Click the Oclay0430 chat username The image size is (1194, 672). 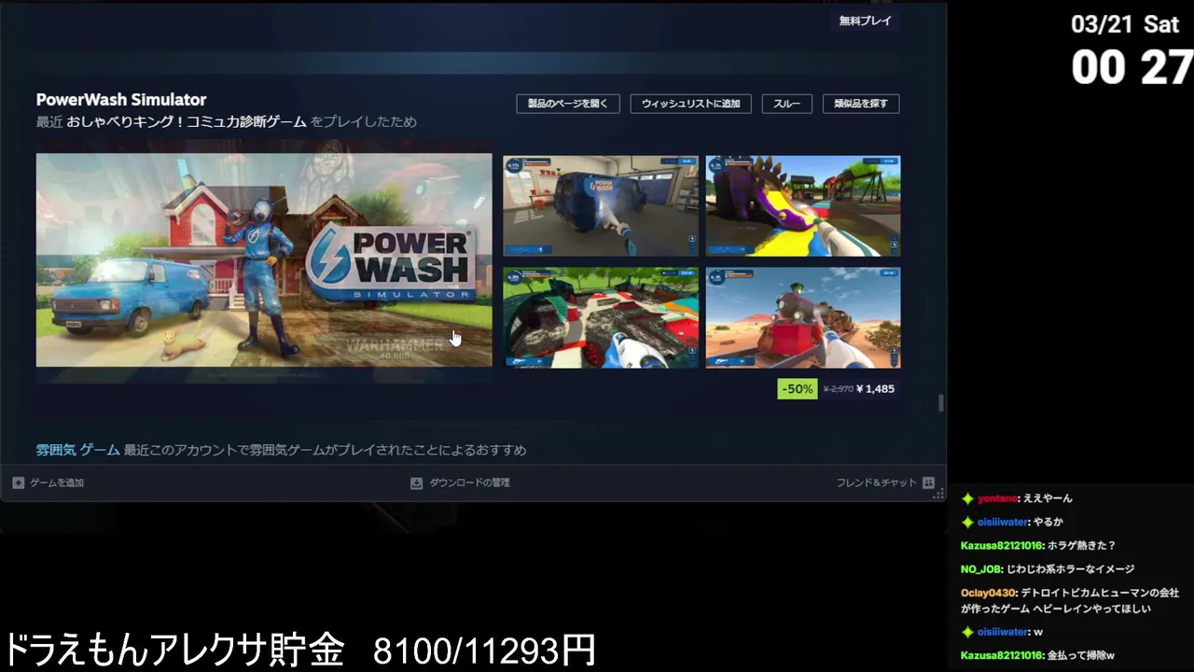coord(989,593)
